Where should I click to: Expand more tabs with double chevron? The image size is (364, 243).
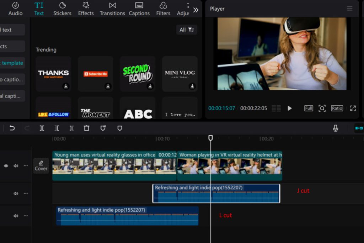[x=196, y=10]
